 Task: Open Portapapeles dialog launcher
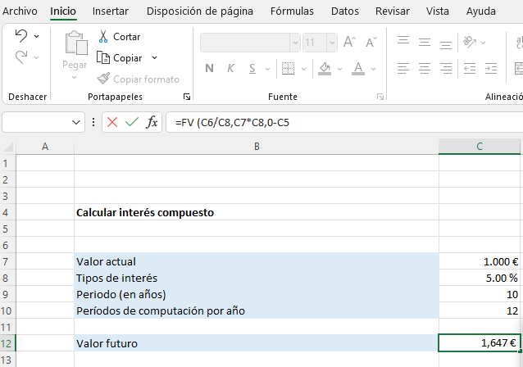187,97
